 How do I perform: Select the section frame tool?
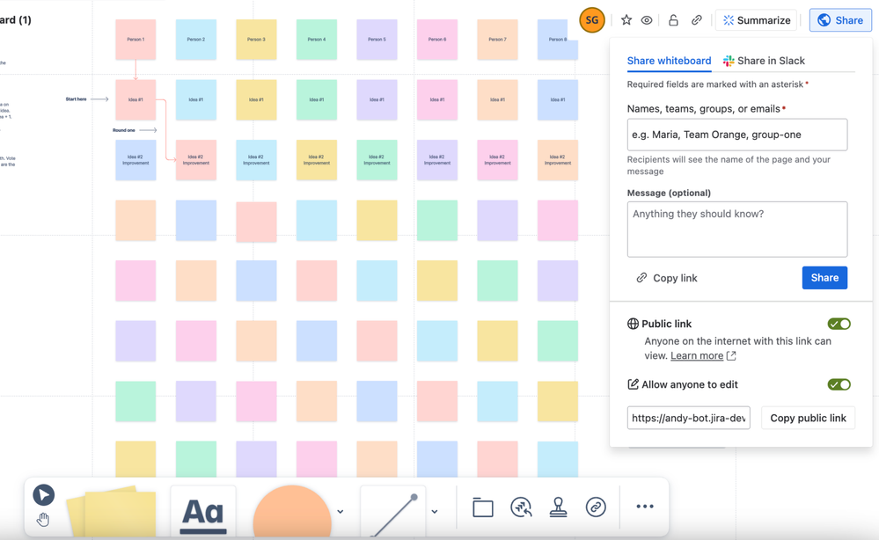pos(483,507)
